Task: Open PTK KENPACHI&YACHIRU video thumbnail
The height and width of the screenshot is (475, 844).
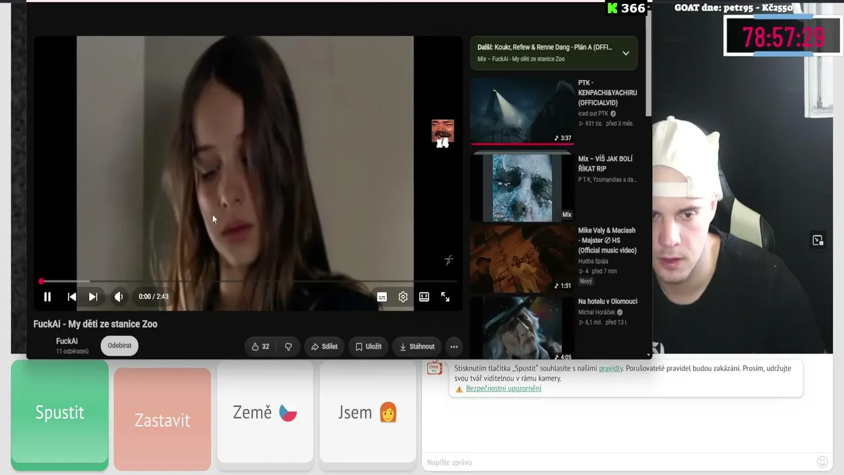Action: (522, 110)
